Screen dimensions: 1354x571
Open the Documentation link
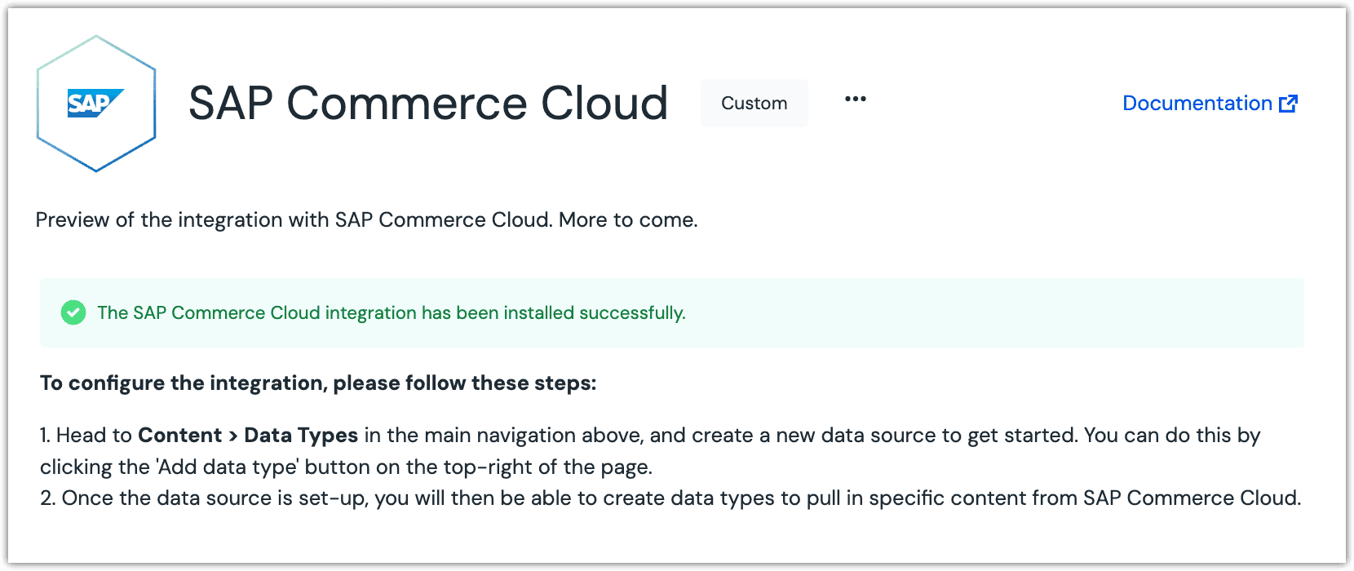click(1210, 104)
